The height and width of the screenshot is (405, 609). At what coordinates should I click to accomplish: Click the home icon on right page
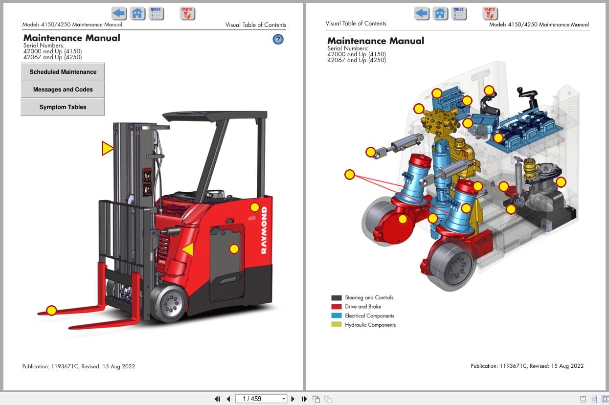tap(440, 13)
